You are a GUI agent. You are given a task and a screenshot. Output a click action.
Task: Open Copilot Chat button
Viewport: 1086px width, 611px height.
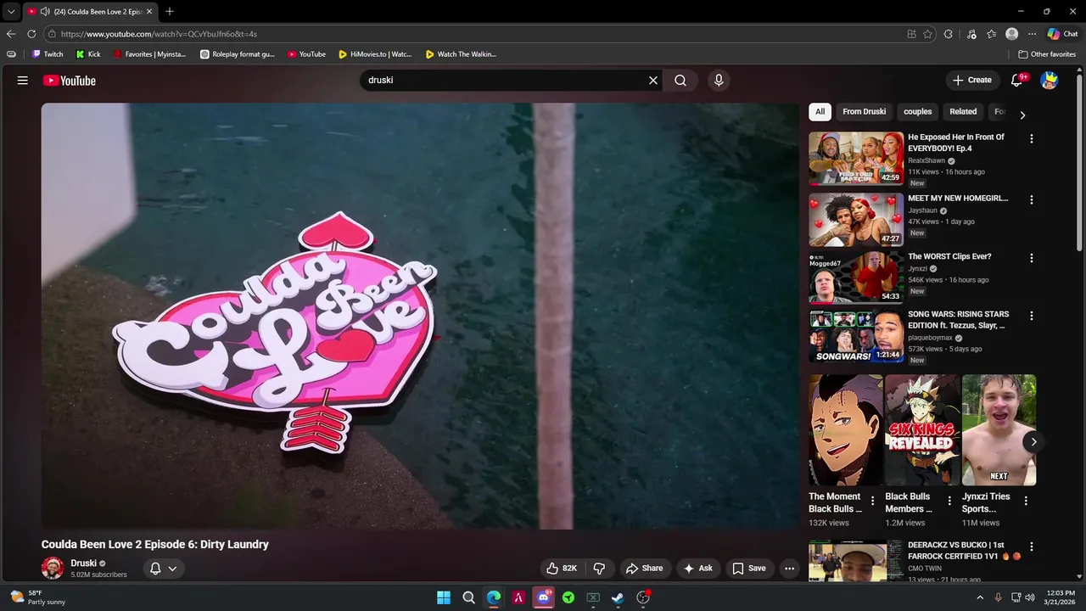point(1063,34)
